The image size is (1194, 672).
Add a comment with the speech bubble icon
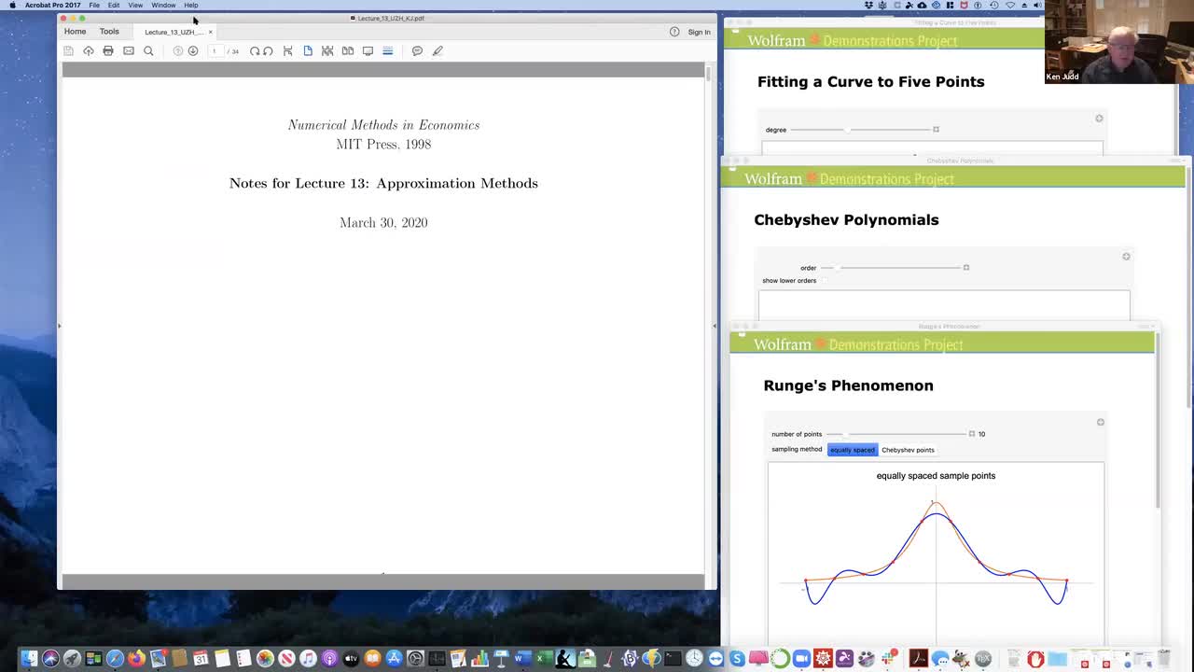[417, 50]
